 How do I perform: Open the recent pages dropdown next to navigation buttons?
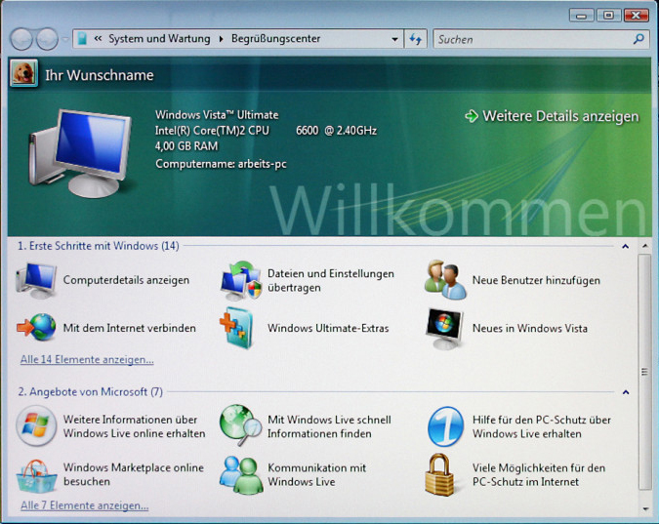pos(65,39)
